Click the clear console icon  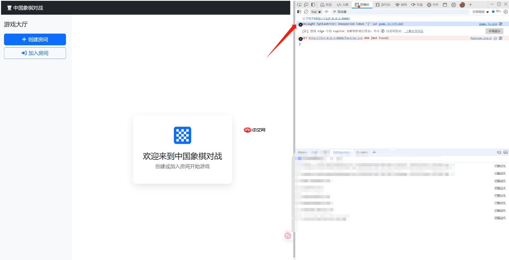(x=306, y=11)
